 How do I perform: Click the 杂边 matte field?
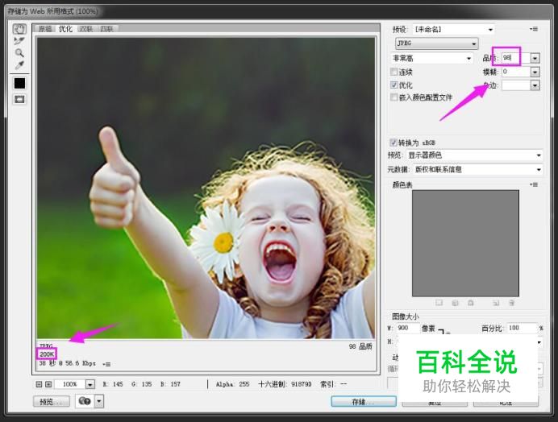515,85
